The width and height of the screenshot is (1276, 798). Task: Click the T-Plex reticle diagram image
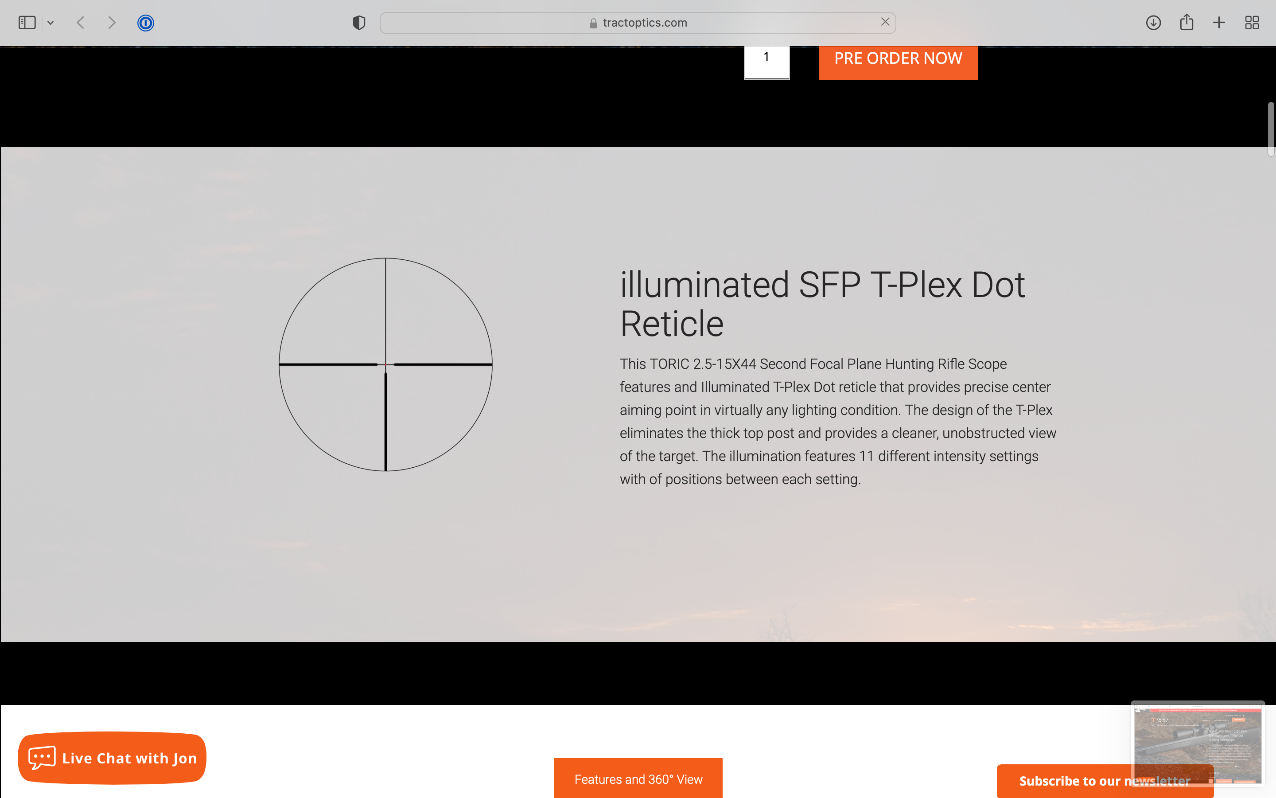click(385, 364)
